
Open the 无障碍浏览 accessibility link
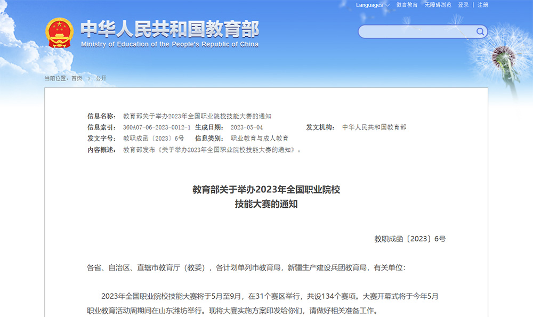tap(438, 5)
